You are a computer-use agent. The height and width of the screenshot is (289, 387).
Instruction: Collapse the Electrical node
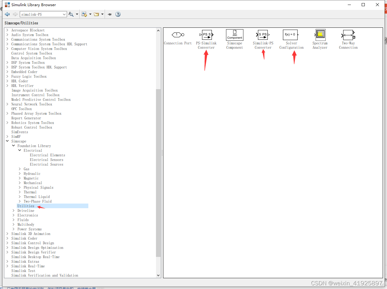pyautogui.click(x=20, y=151)
